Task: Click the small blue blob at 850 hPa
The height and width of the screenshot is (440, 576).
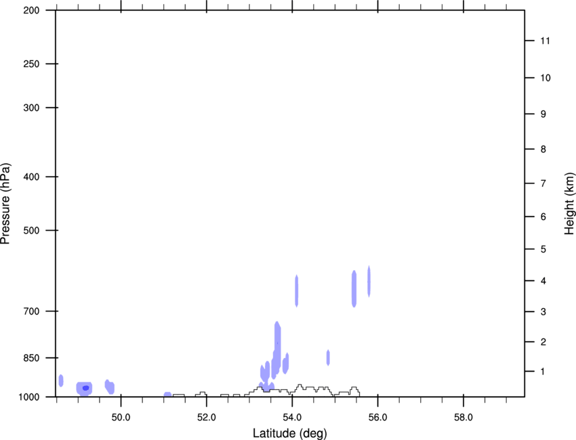Action: (x=328, y=357)
